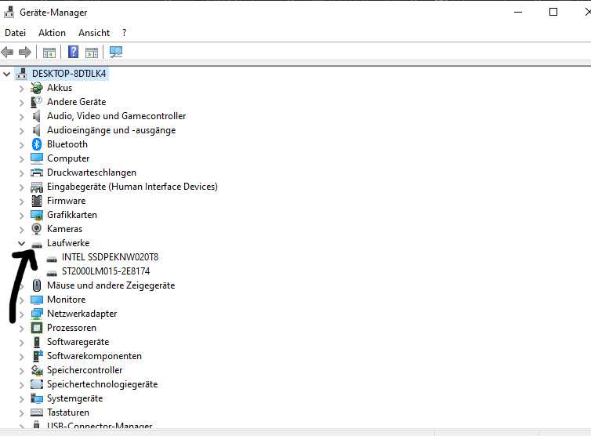Open the Aktion menu

pos(52,33)
